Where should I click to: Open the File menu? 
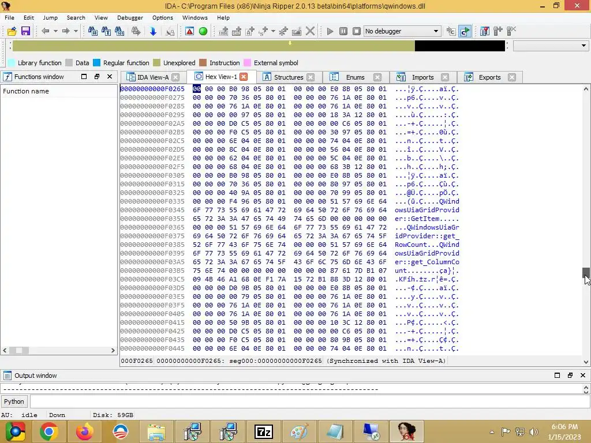[9, 18]
